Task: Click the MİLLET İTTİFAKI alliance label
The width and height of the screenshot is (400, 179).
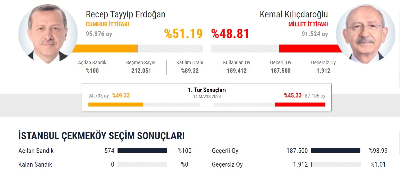Action: (x=308, y=25)
